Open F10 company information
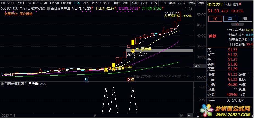 click(163, 3)
